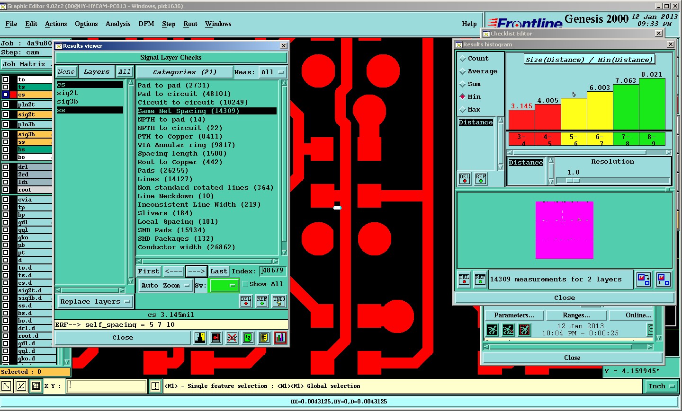The height and width of the screenshot is (411, 682).
Task: Open the Edit menu
Action: point(31,24)
